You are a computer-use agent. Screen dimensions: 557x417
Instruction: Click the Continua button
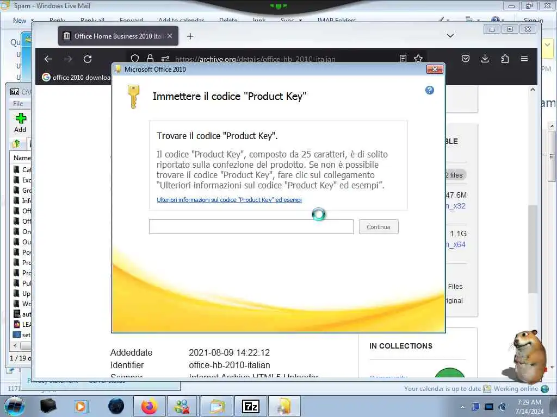tap(379, 227)
